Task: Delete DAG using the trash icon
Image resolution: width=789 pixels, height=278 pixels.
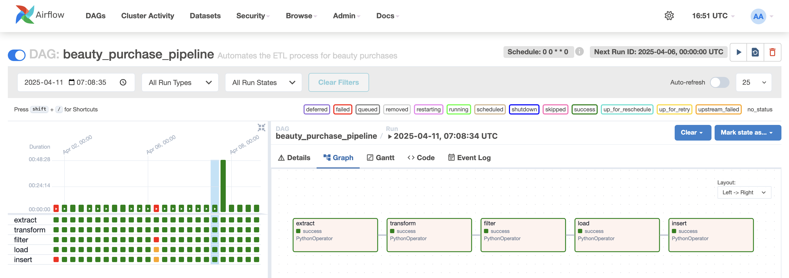Action: 772,52
